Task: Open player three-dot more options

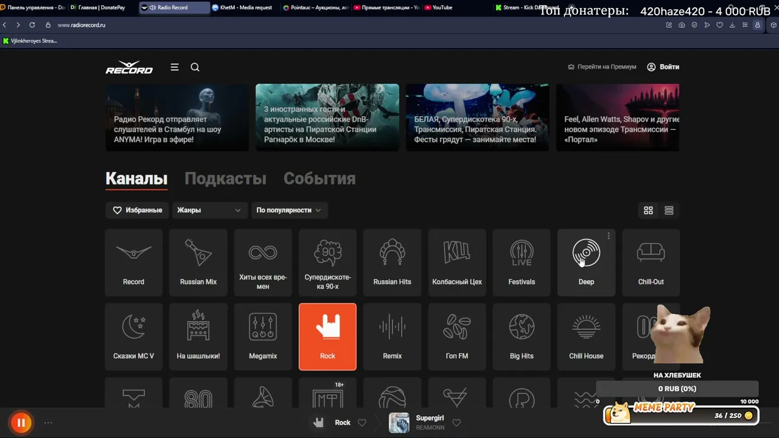Action: 48,423
